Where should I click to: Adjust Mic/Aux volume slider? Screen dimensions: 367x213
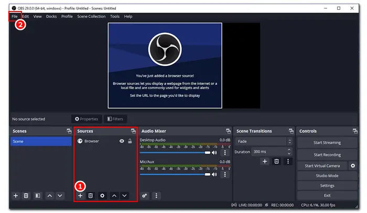pos(175,174)
